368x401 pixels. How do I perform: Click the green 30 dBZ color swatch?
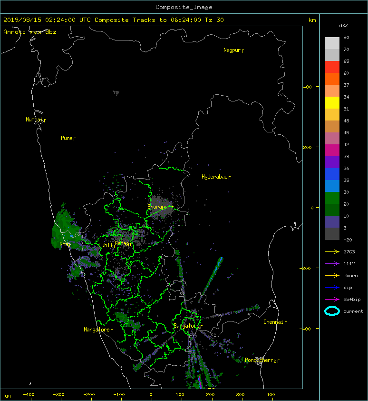pyautogui.click(x=332, y=198)
